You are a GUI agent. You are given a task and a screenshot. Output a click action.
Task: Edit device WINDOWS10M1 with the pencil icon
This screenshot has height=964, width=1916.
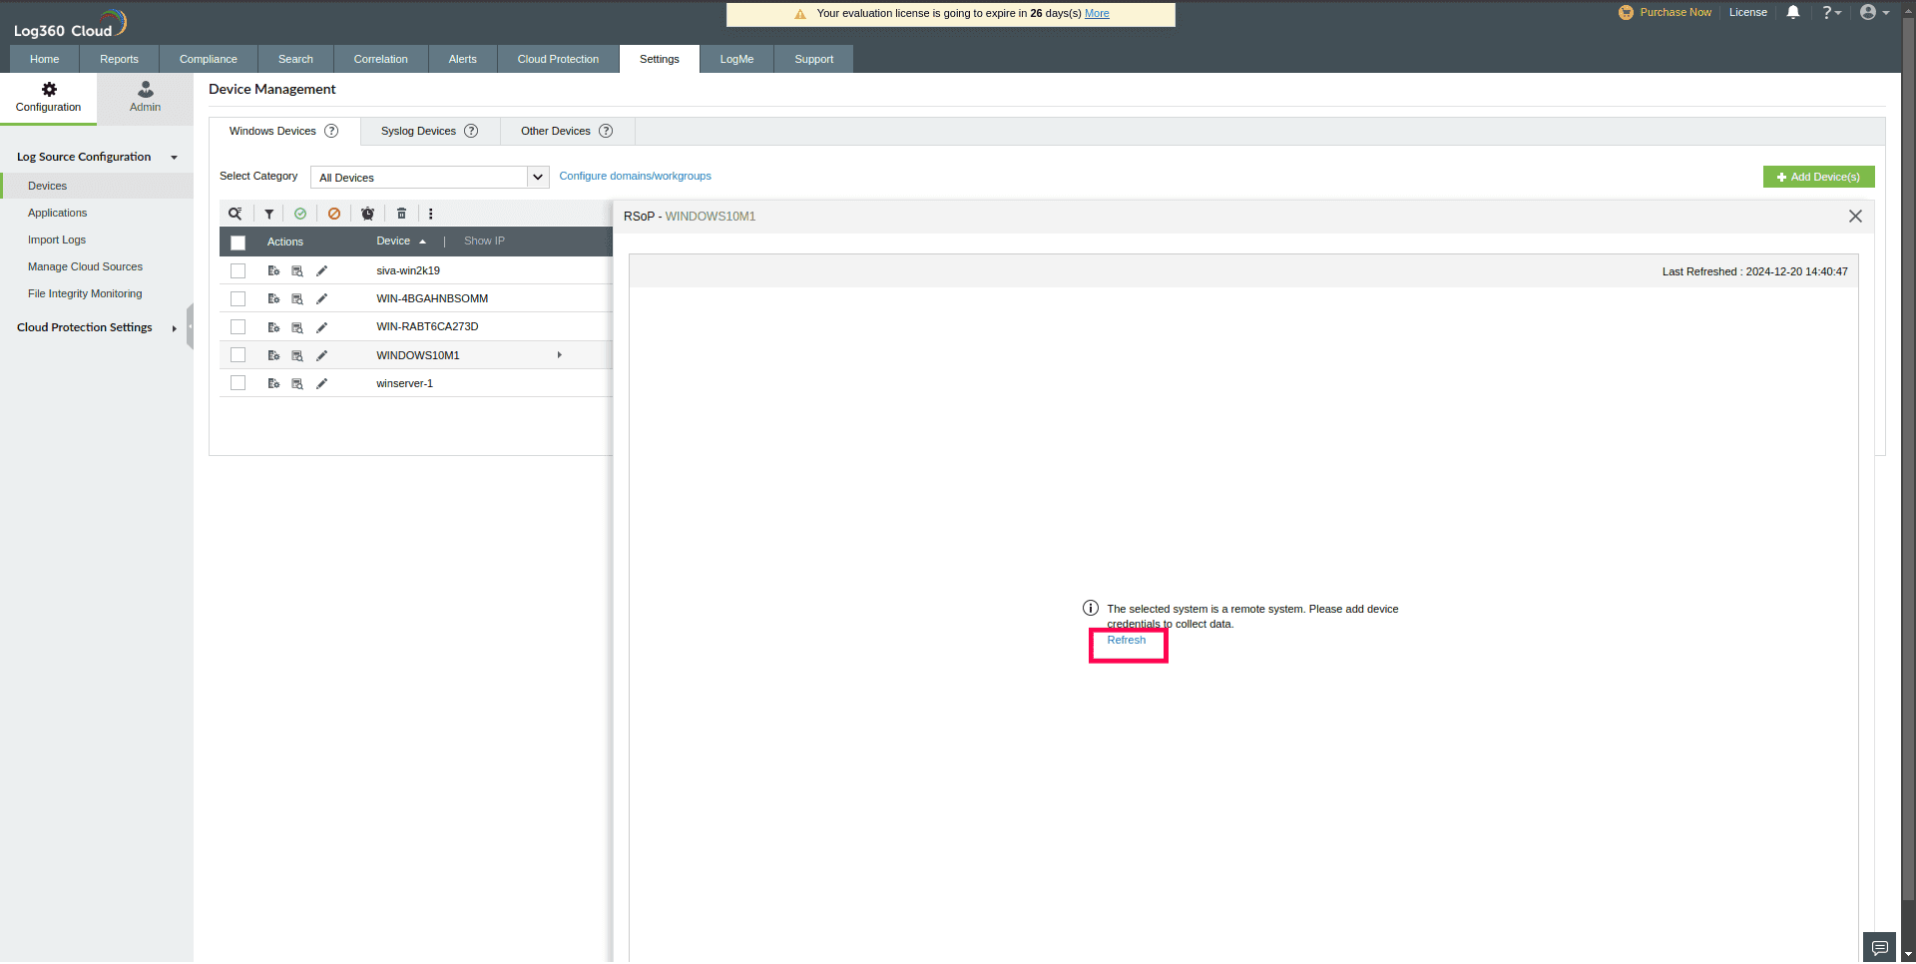(x=321, y=355)
